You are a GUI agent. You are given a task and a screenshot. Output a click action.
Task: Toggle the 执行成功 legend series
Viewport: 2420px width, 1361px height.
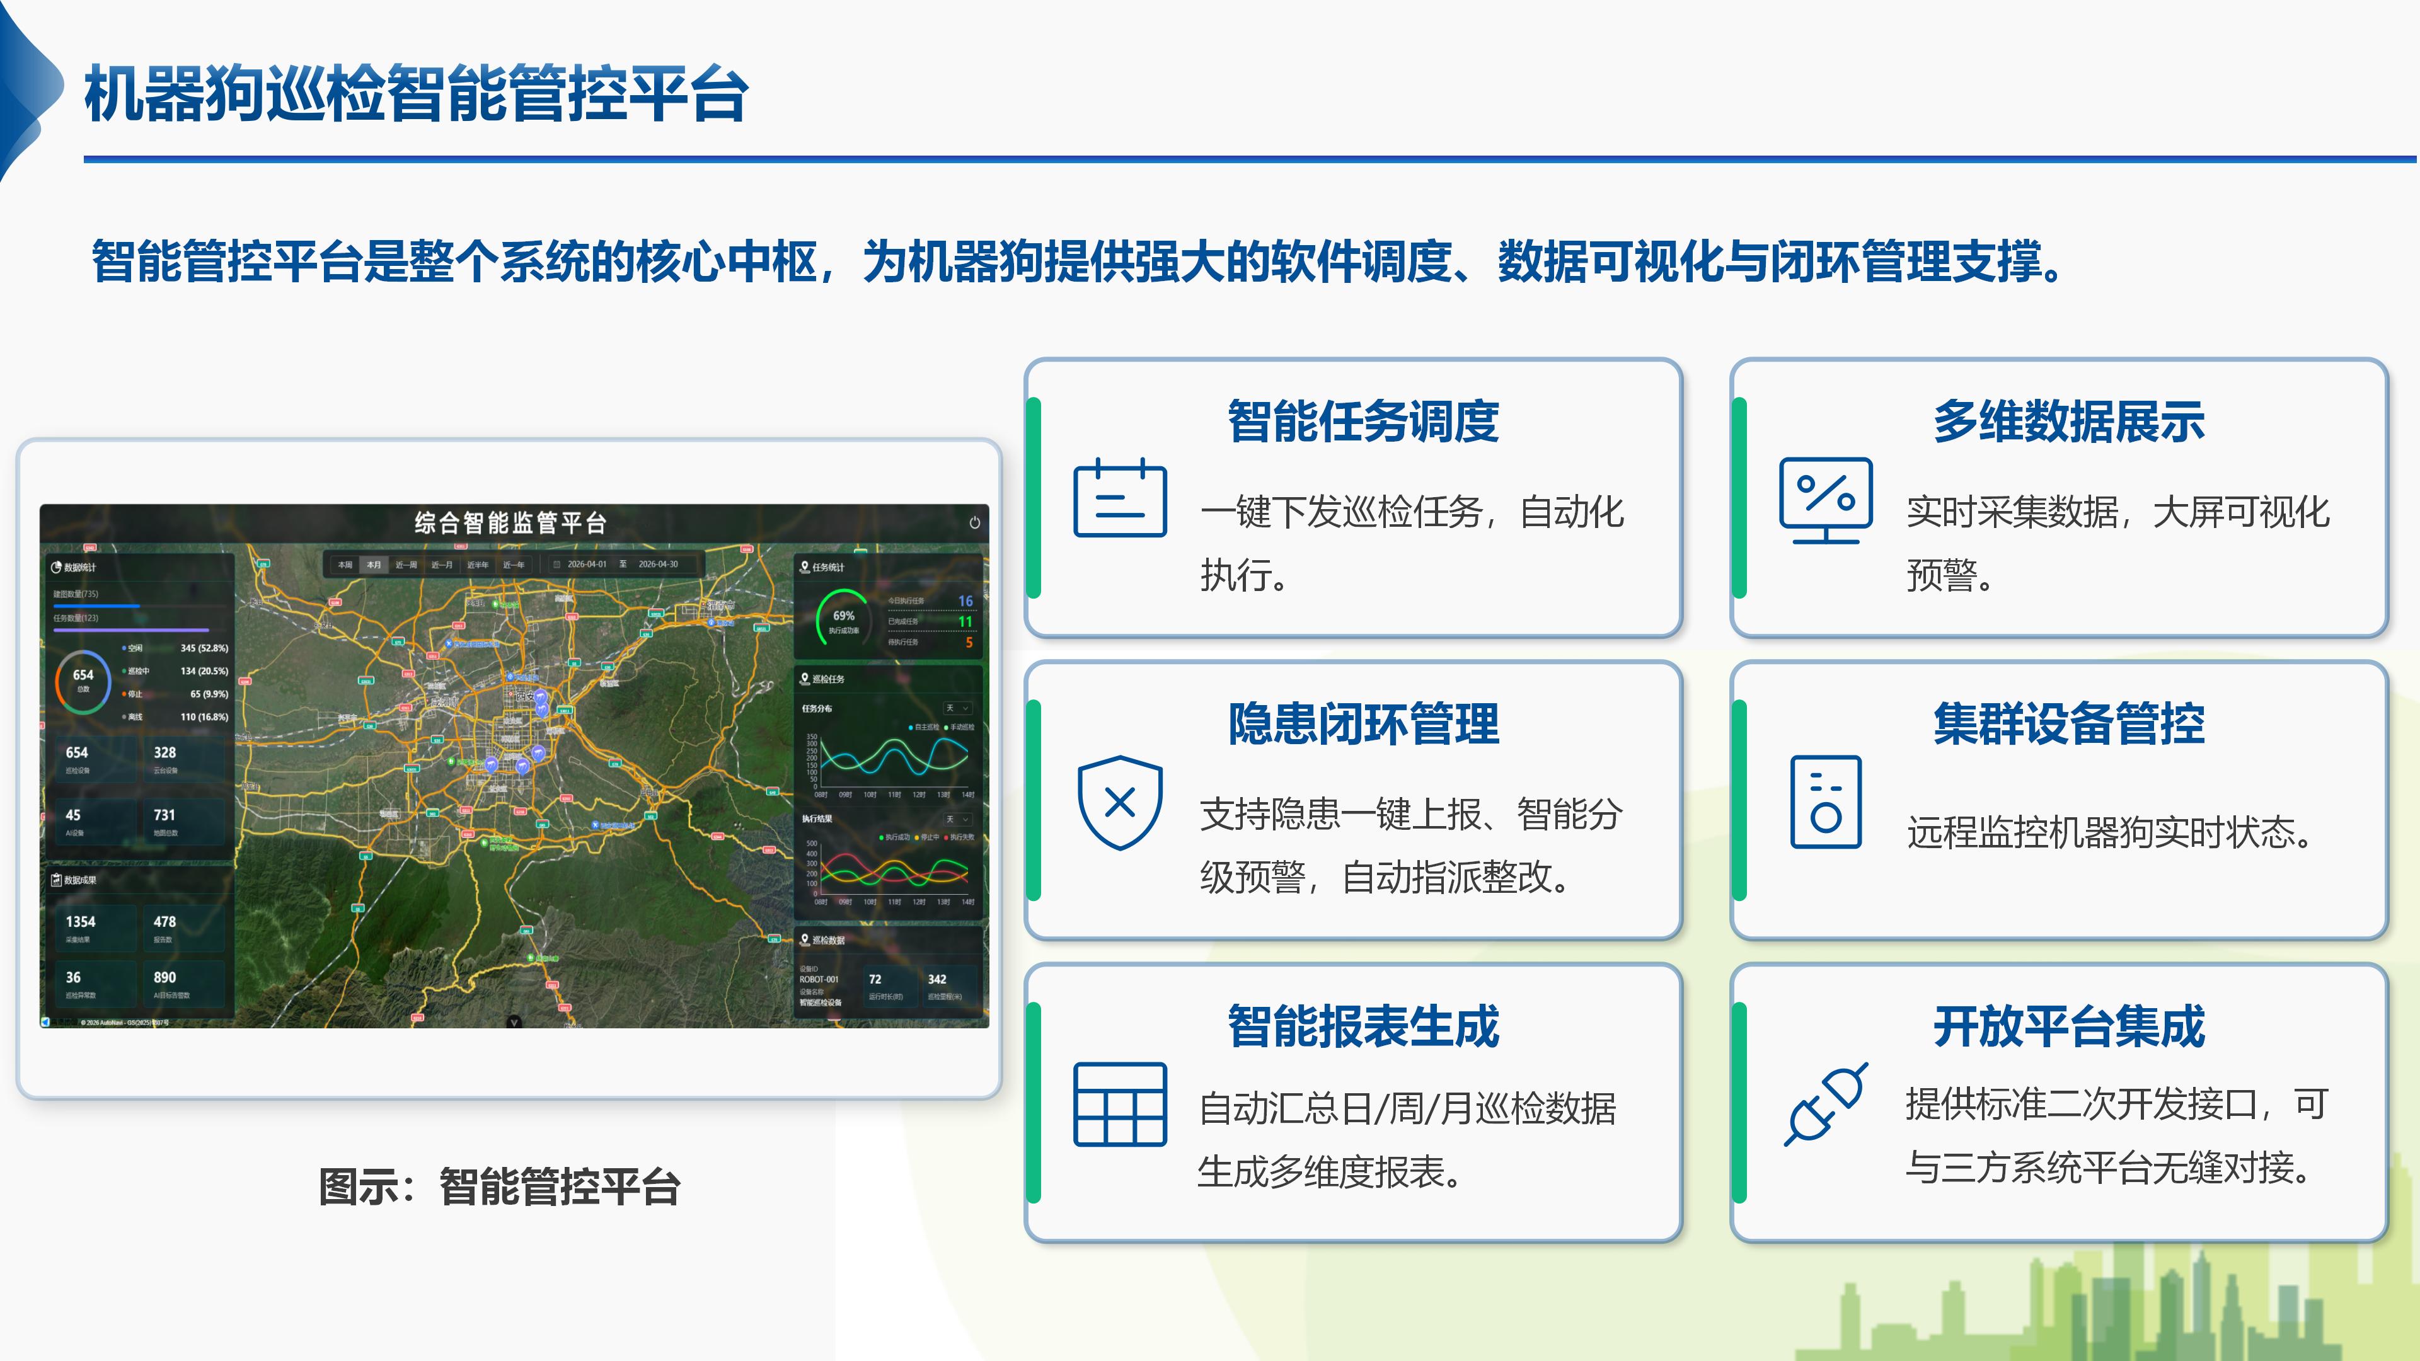pos(894,837)
